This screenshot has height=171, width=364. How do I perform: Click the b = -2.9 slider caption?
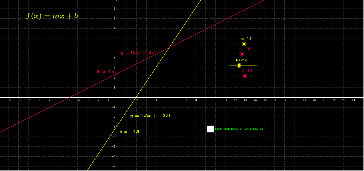[241, 60]
